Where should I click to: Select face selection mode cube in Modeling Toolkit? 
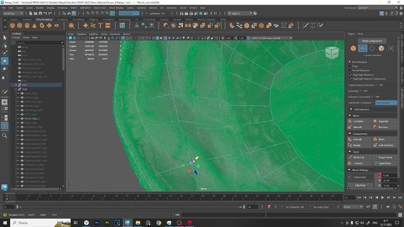pos(381,49)
